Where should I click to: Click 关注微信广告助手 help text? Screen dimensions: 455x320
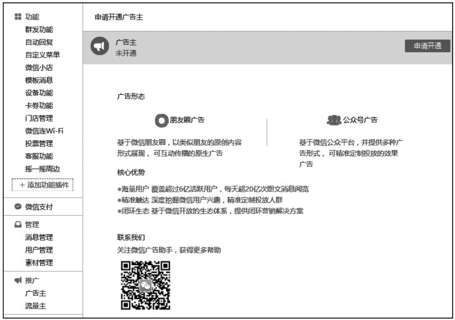(169, 250)
